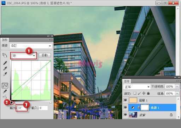This screenshot has width=181, height=128.
Task: Close the Adjustments panel
Action: click(52, 36)
